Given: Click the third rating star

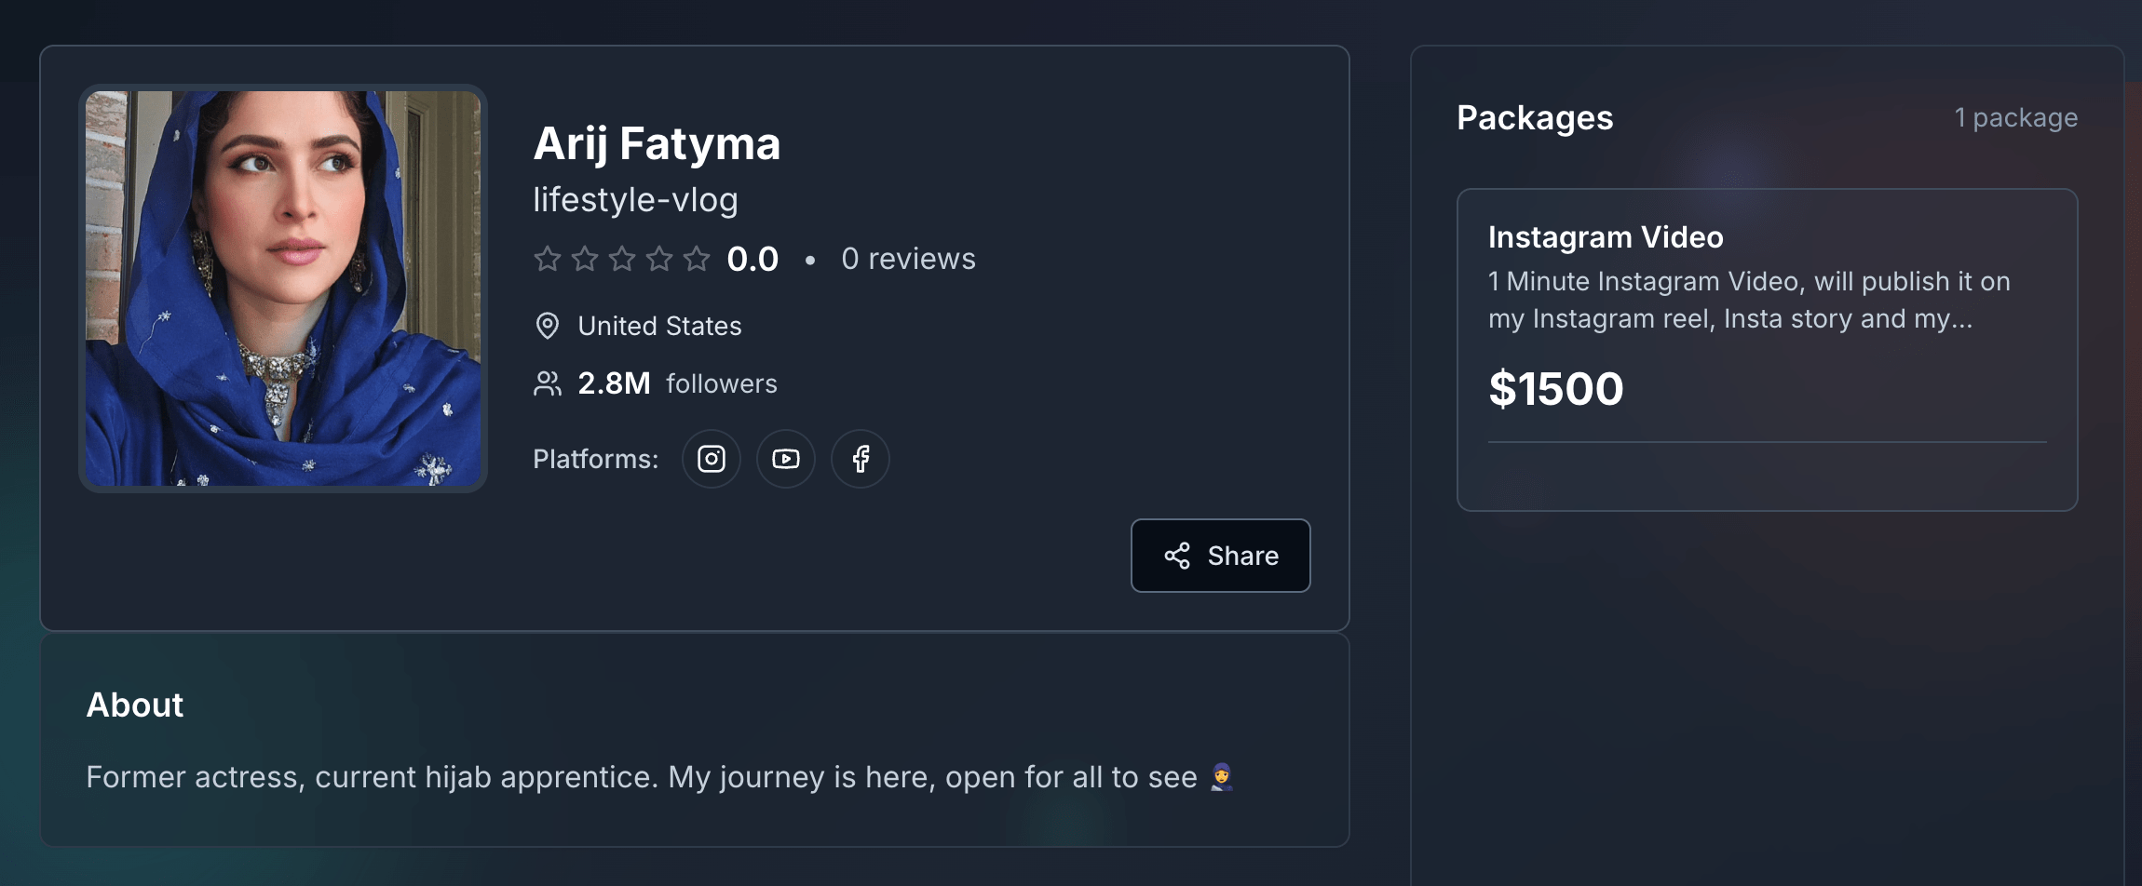Looking at the screenshot, I should coord(622,259).
